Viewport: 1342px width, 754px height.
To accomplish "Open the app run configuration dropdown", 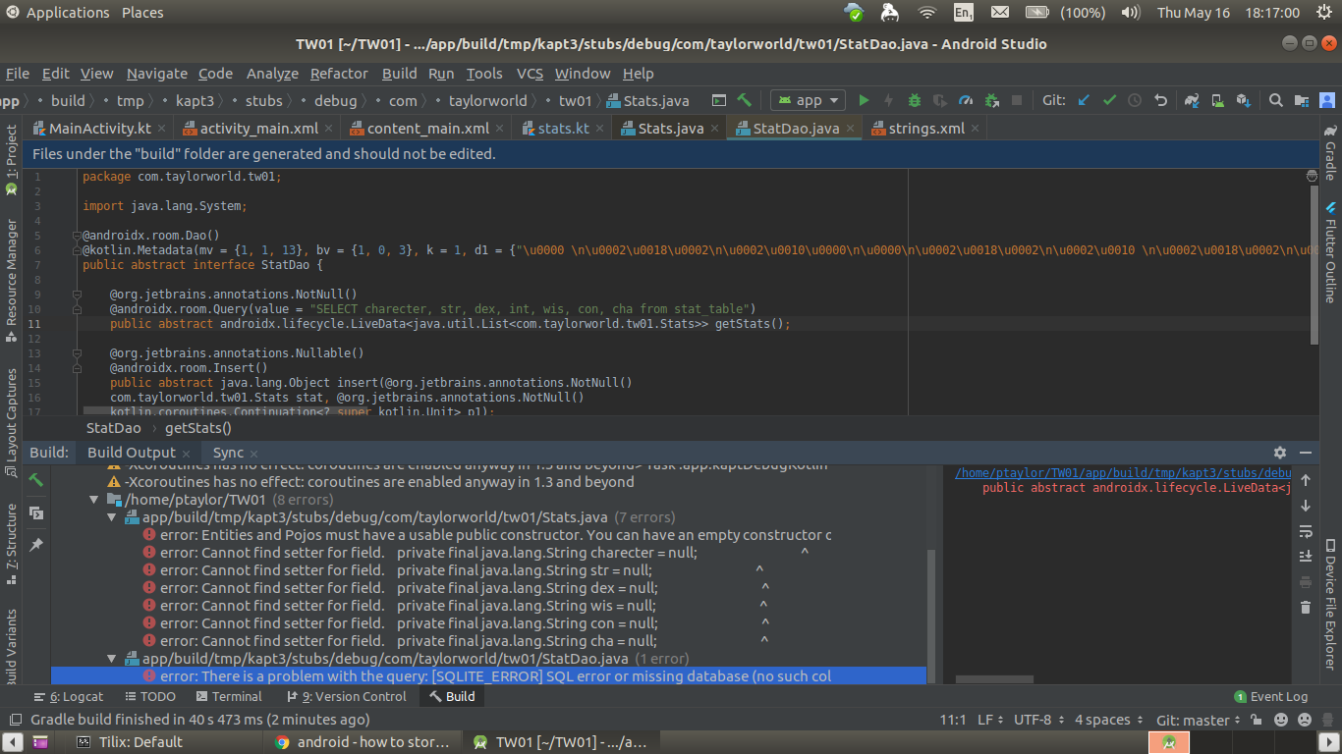I will (809, 100).
